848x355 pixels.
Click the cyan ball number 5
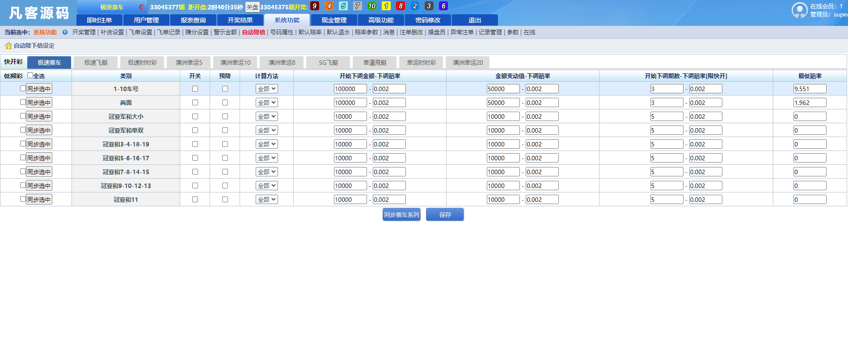coord(343,6)
